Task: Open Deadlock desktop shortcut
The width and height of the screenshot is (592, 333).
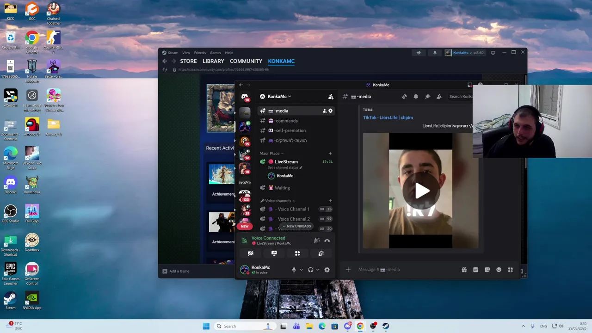Action: click(32, 242)
